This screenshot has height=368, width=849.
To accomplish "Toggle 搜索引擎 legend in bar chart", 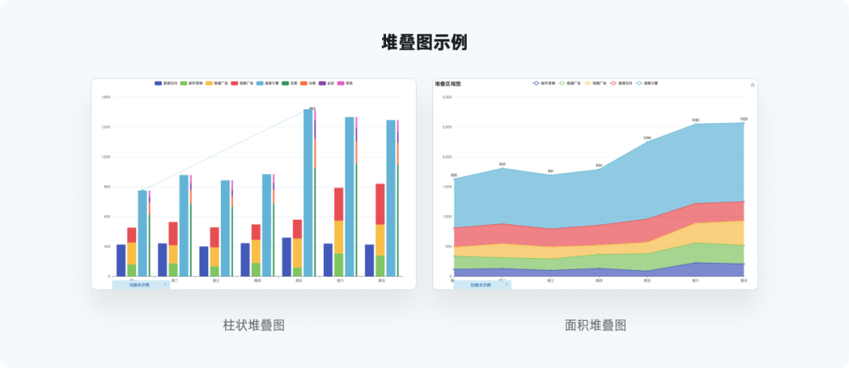I will pyautogui.click(x=267, y=82).
